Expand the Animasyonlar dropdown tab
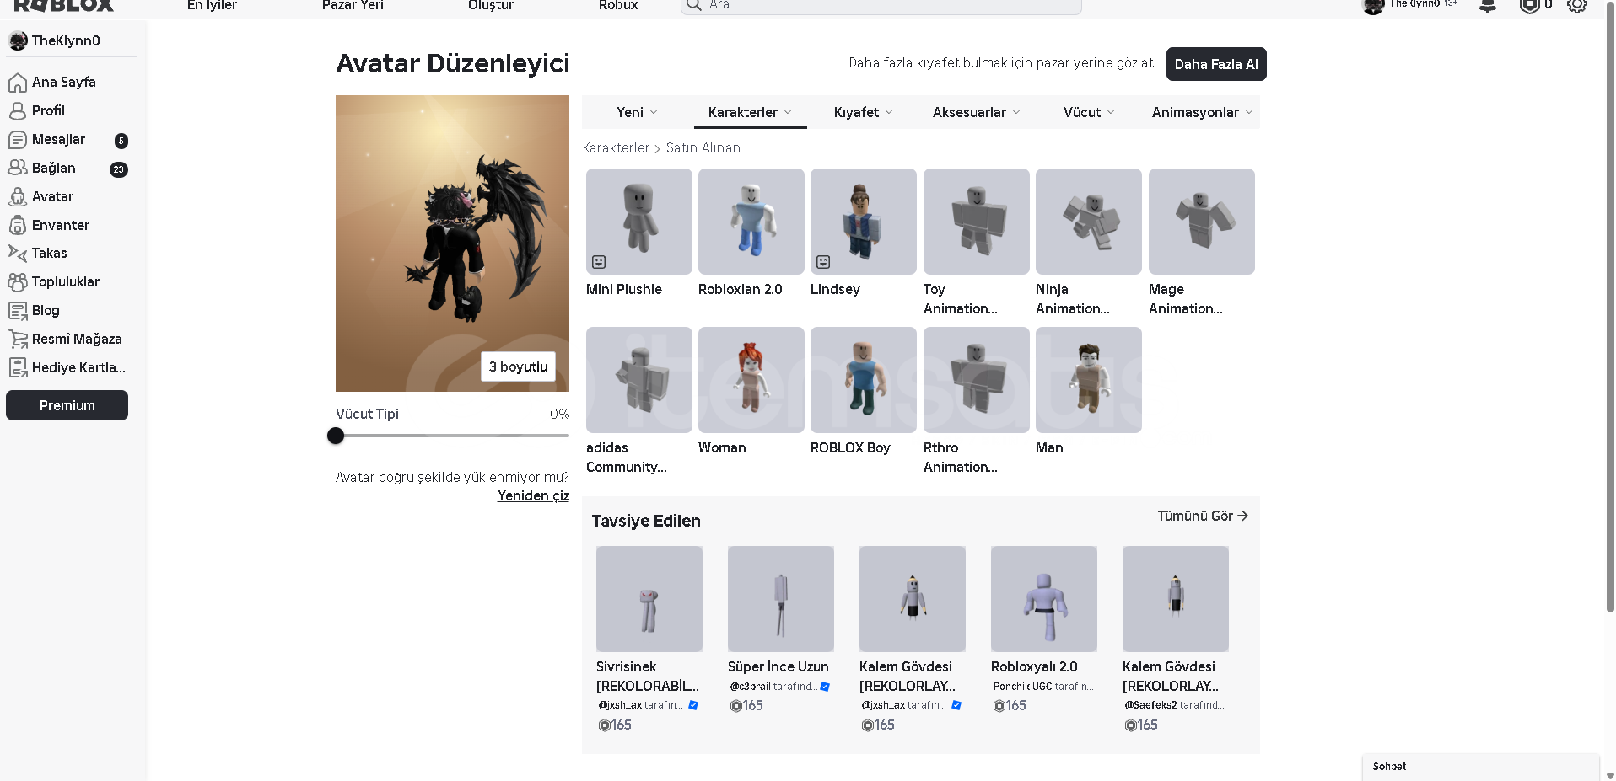This screenshot has height=781, width=1616. coord(1201,112)
